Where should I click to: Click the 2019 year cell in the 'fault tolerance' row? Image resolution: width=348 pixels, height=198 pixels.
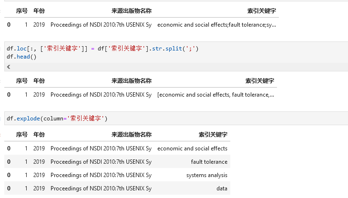[x=39, y=162]
